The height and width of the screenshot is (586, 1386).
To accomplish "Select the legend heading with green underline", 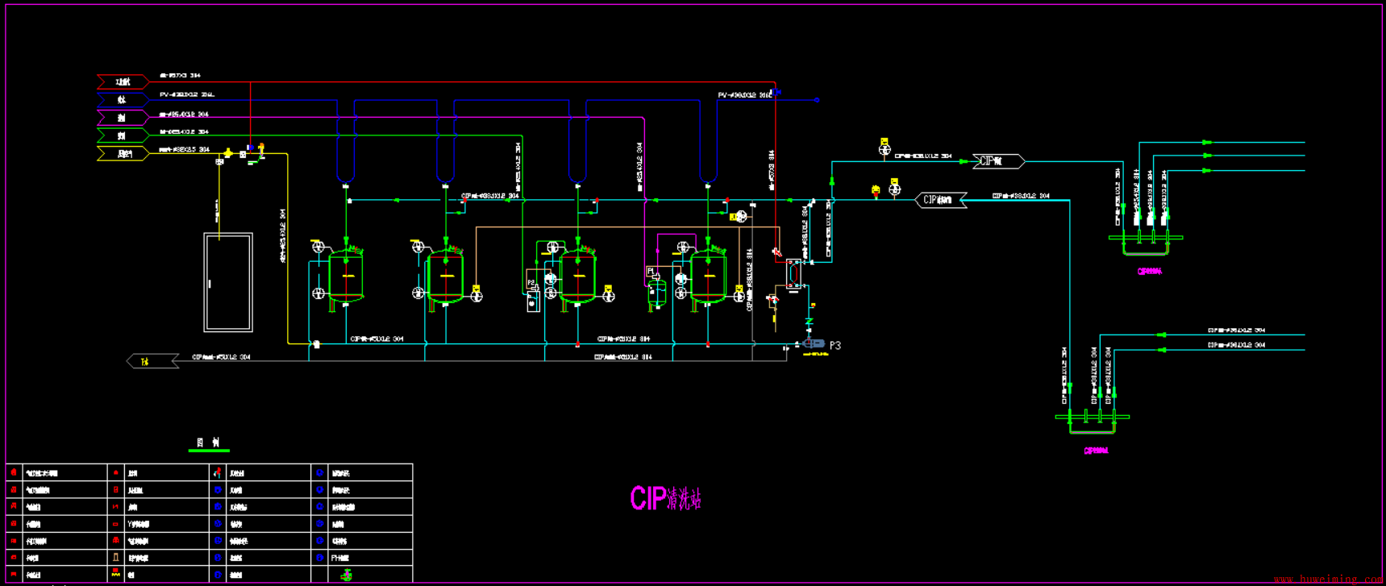I will [x=208, y=443].
